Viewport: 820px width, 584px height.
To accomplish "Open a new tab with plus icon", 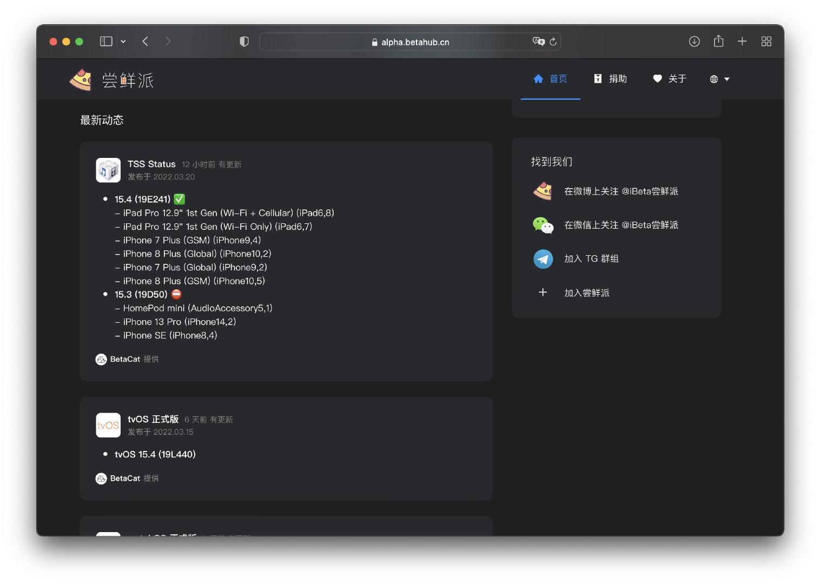I will click(x=742, y=42).
